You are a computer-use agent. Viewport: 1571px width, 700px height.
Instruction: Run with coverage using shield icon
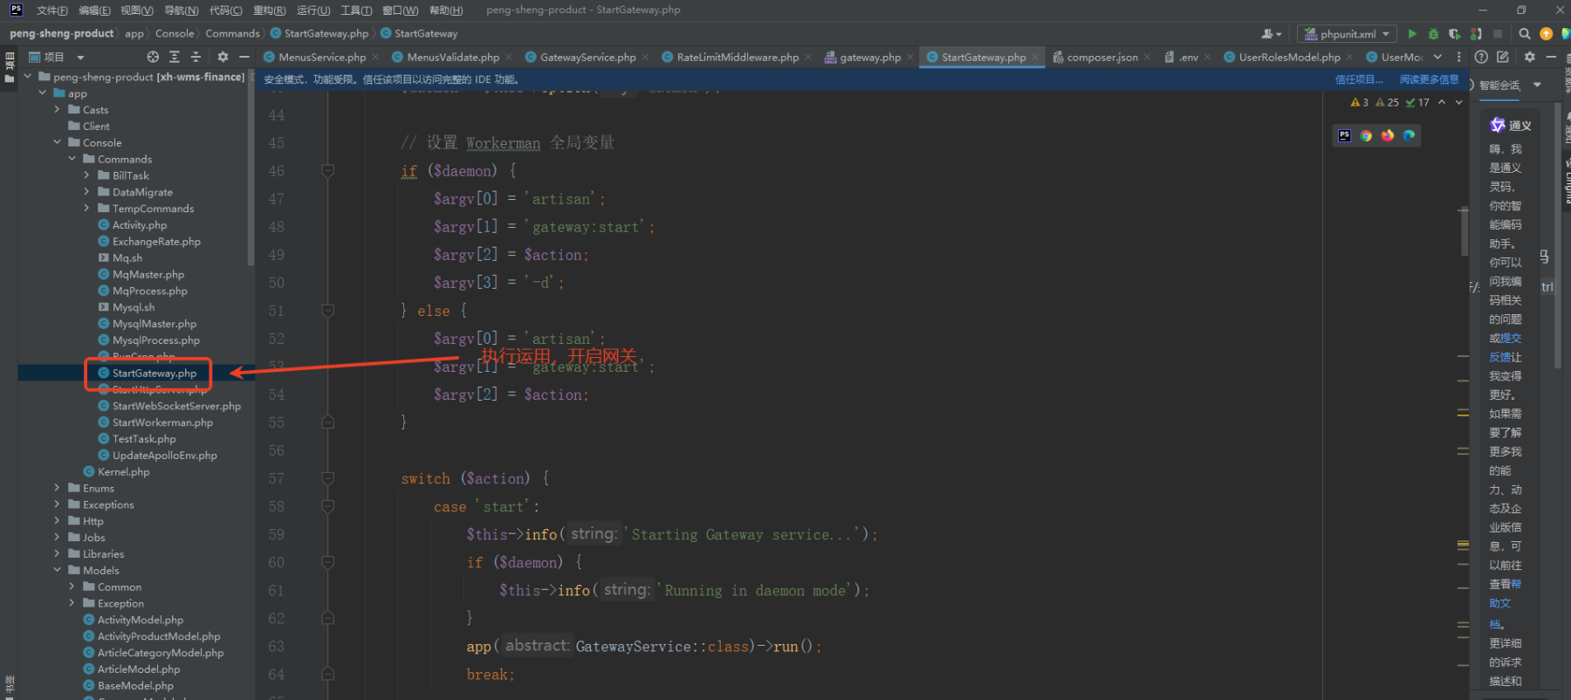[x=1454, y=34]
